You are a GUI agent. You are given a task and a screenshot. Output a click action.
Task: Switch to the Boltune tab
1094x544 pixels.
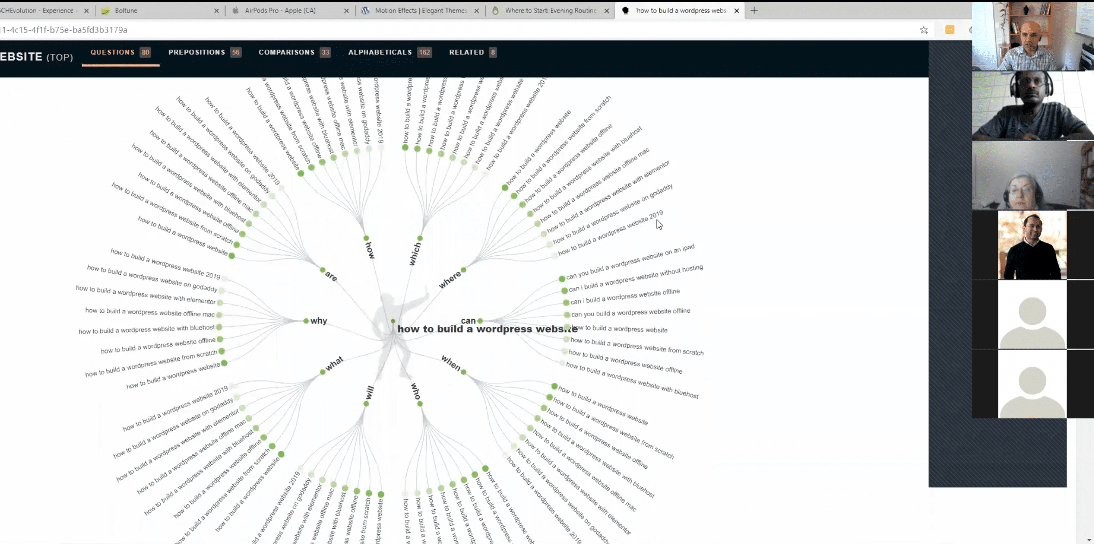click(126, 10)
